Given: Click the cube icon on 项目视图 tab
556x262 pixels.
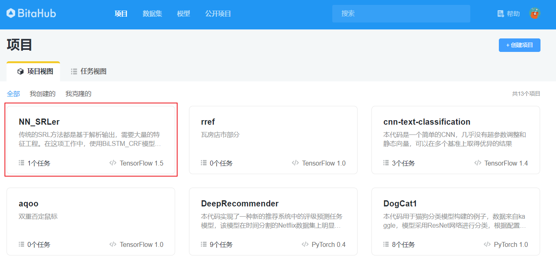Looking at the screenshot, I should 20,72.
